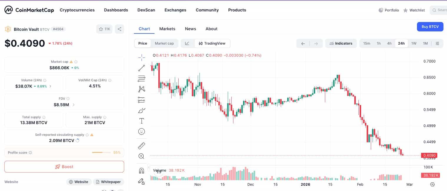Select the Brush drawing tool
The image size is (447, 191).
tap(142, 111)
